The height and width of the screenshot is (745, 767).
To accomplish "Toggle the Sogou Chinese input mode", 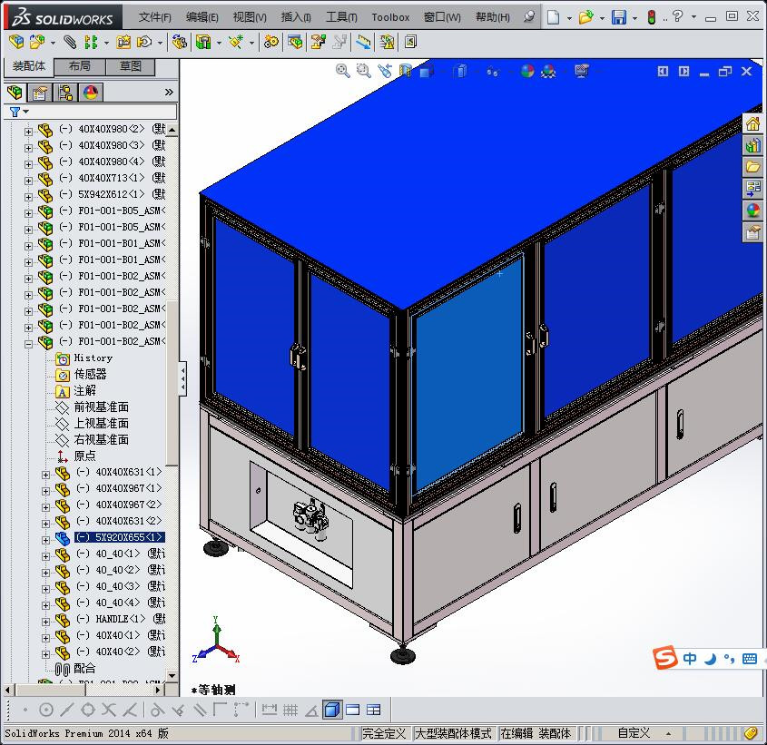I will (x=690, y=659).
